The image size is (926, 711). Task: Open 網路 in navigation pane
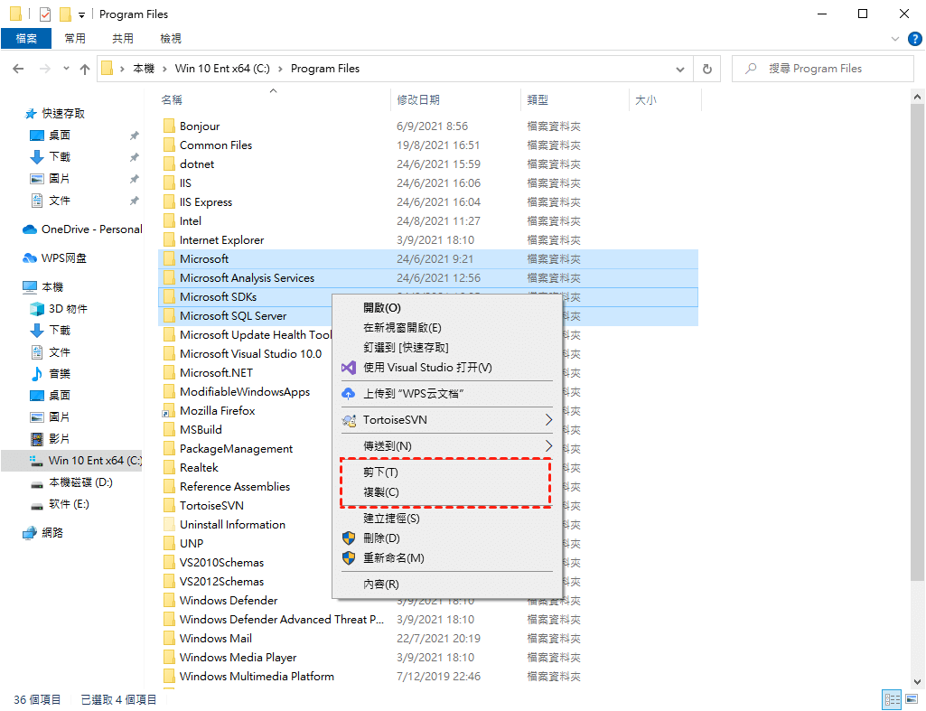[x=43, y=533]
